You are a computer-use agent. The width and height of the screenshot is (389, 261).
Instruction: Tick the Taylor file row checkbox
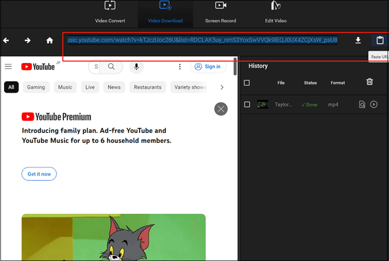[x=247, y=105]
